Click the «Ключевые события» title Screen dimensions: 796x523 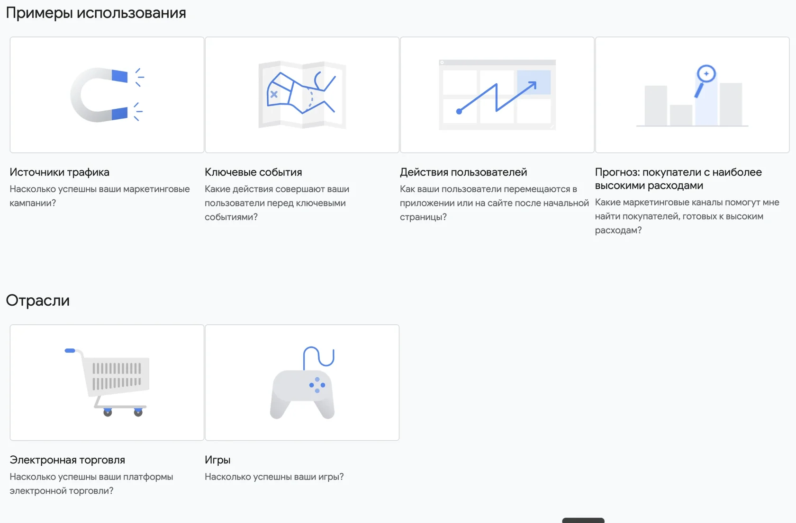(253, 172)
